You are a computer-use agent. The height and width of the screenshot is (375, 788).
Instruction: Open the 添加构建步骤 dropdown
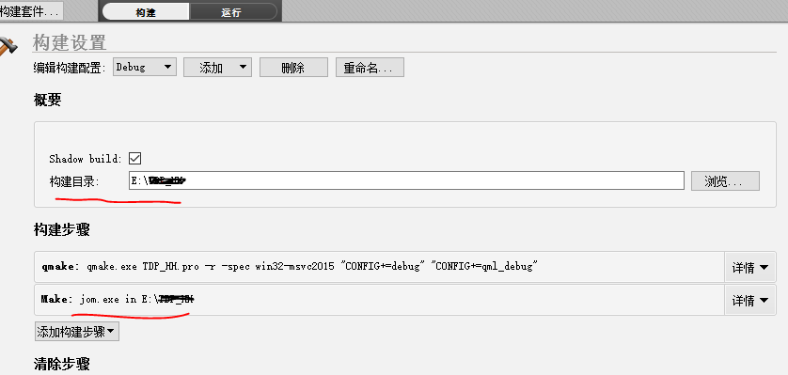coord(77,332)
